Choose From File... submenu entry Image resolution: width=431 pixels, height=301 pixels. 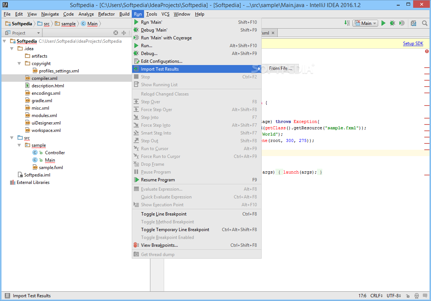[280, 68]
